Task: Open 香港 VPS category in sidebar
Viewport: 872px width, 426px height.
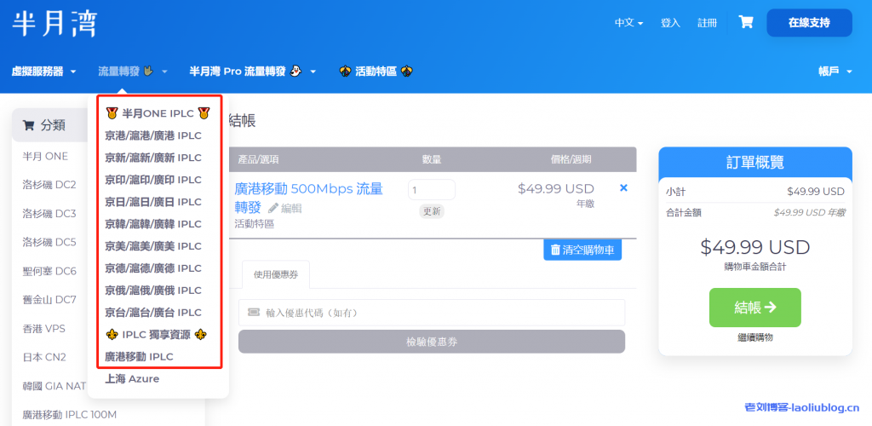Action: coord(43,329)
